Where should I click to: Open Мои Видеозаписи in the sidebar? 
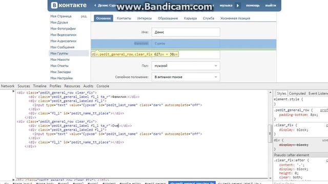tap(64, 35)
